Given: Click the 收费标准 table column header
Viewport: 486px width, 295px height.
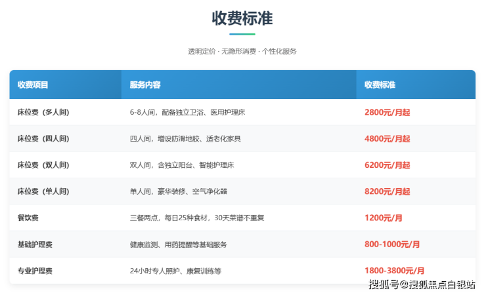Looking at the screenshot, I should pyautogui.click(x=380, y=85).
